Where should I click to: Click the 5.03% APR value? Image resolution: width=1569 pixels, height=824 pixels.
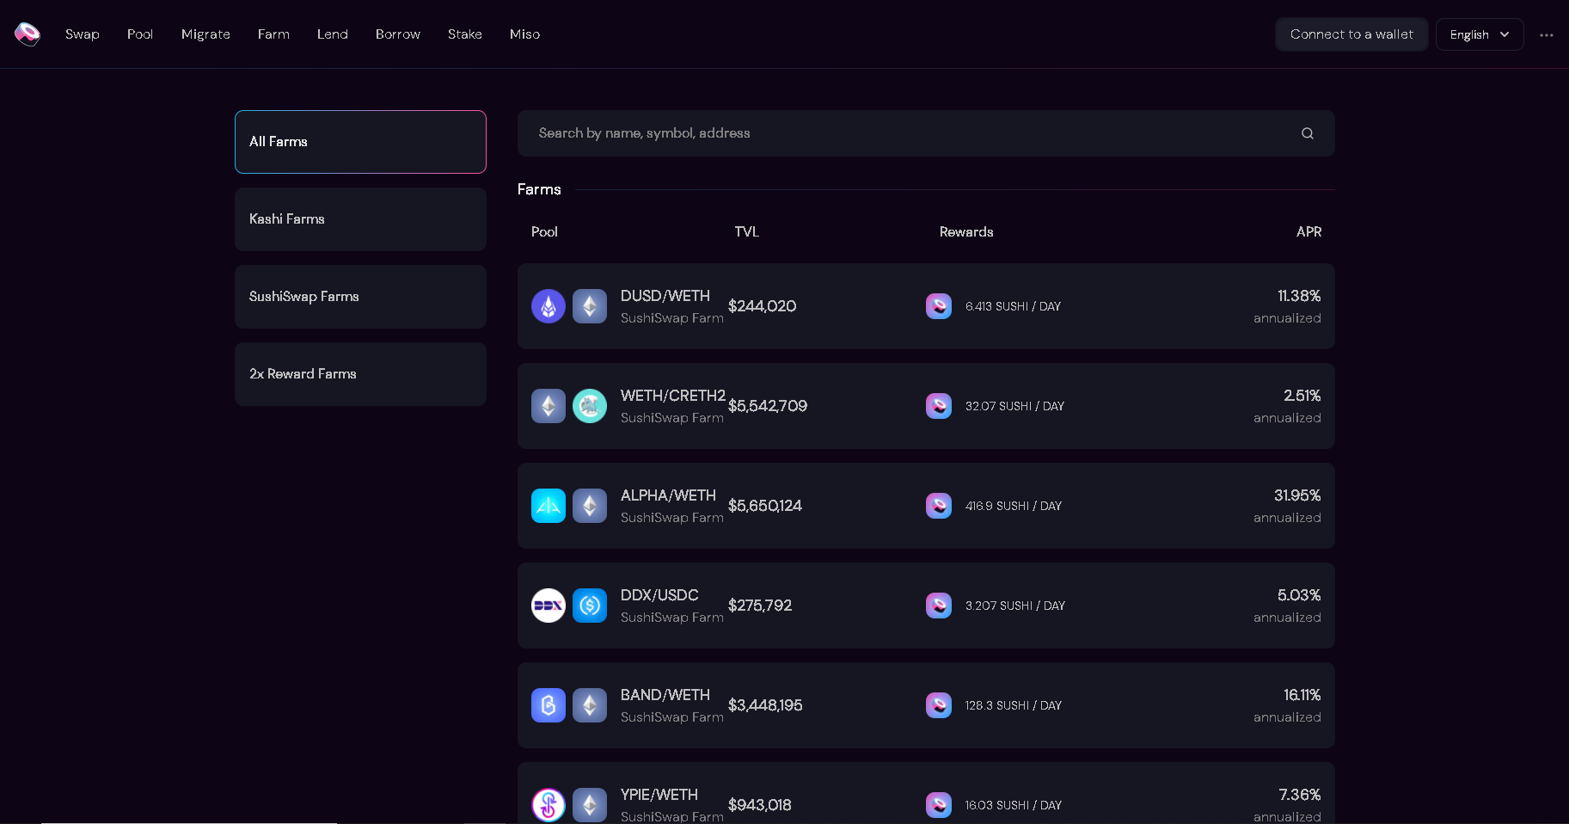pos(1299,595)
